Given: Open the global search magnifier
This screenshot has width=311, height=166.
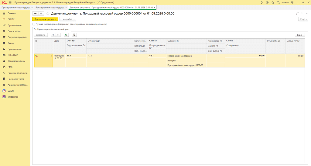Looking at the screenshot, I should point(278,2).
